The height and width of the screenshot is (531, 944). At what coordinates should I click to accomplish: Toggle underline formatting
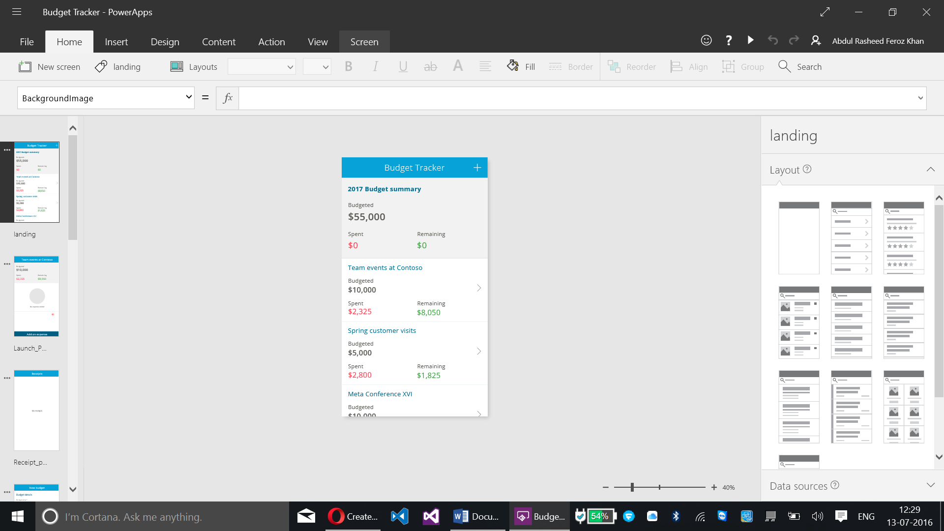pos(403,66)
